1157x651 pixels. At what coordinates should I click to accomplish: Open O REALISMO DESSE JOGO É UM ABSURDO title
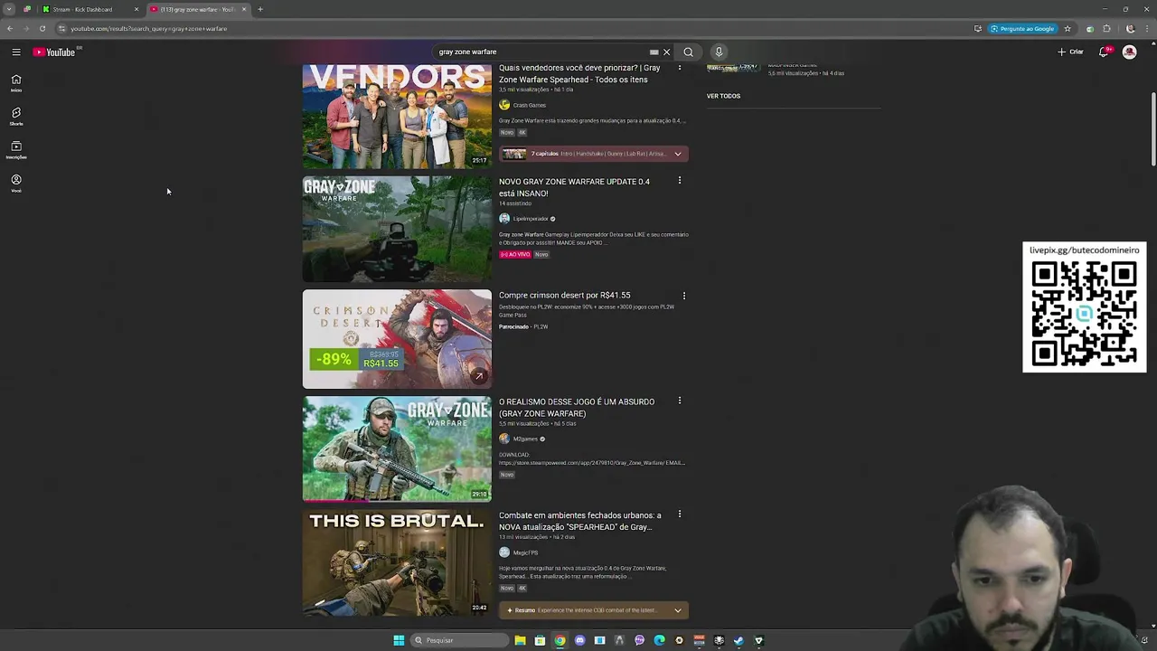click(x=577, y=408)
